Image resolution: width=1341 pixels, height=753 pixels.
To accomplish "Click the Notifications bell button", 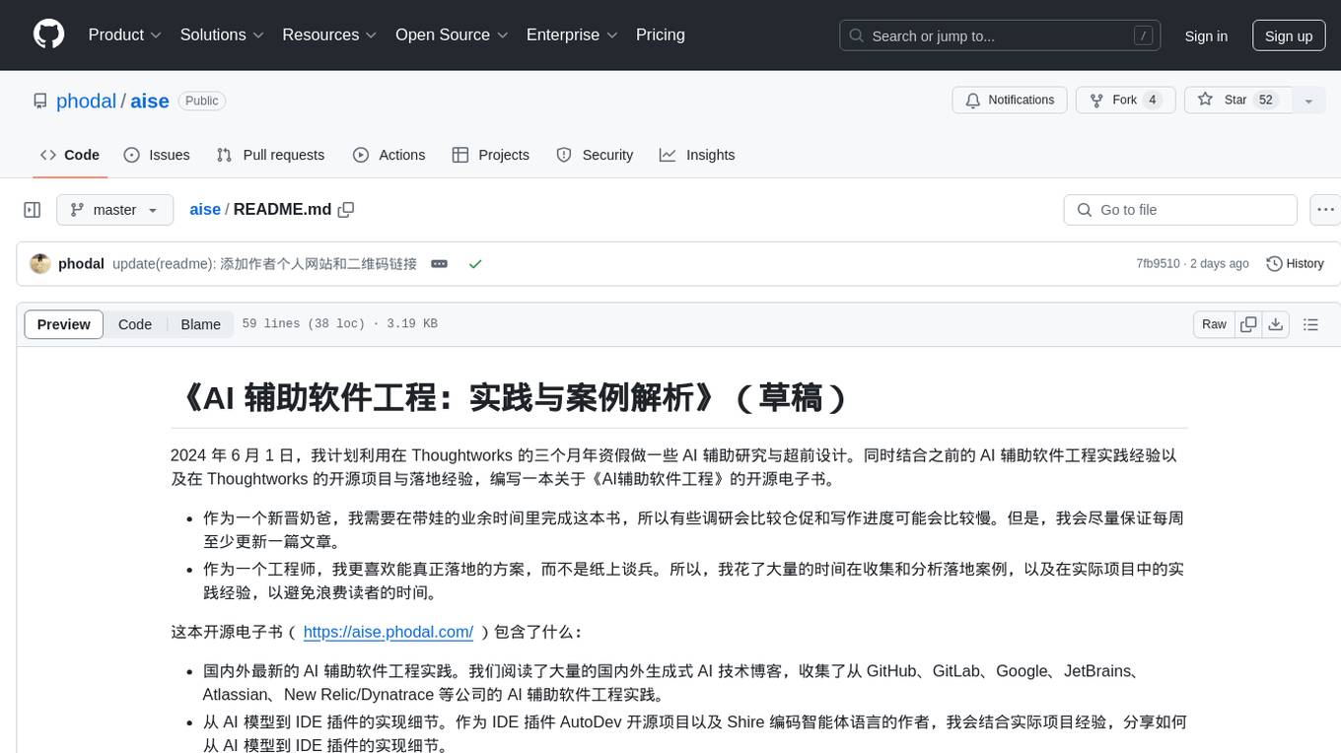I will 1010,100.
